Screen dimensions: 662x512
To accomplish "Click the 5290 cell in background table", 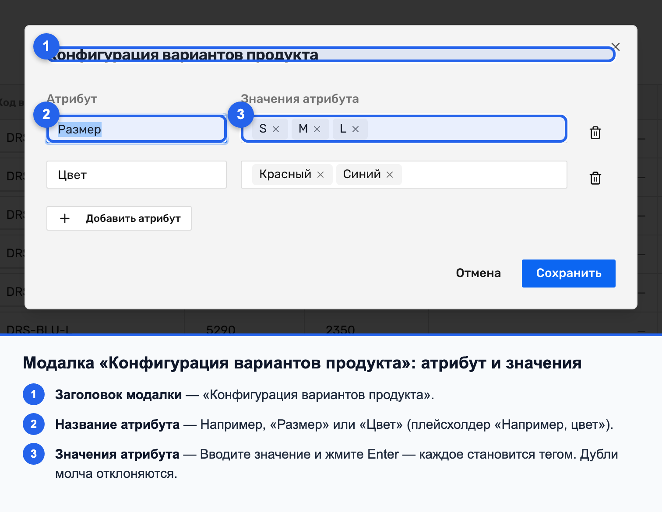I will pos(221,329).
